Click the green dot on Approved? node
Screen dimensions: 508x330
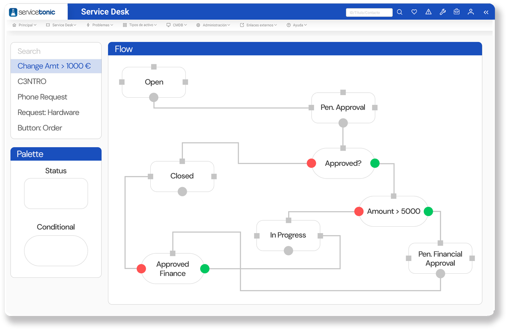click(375, 163)
